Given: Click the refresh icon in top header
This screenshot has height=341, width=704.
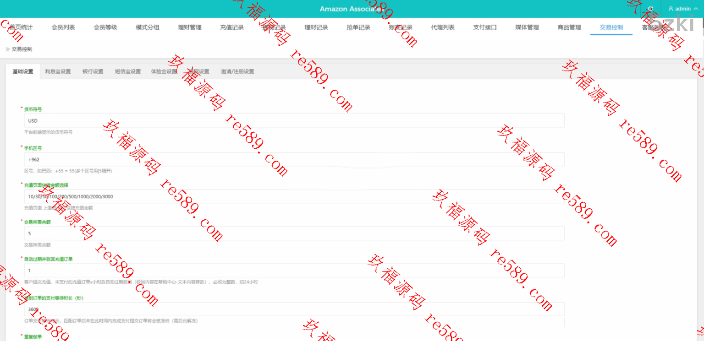Looking at the screenshot, I should pos(650,9).
